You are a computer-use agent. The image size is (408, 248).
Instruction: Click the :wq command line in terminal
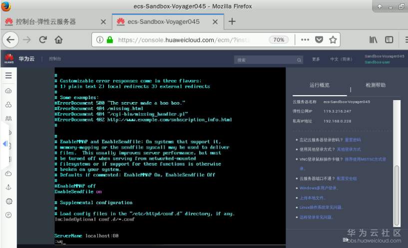[x=60, y=242]
